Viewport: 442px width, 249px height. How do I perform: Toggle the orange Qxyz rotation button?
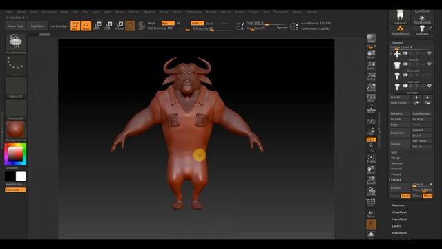(371, 140)
